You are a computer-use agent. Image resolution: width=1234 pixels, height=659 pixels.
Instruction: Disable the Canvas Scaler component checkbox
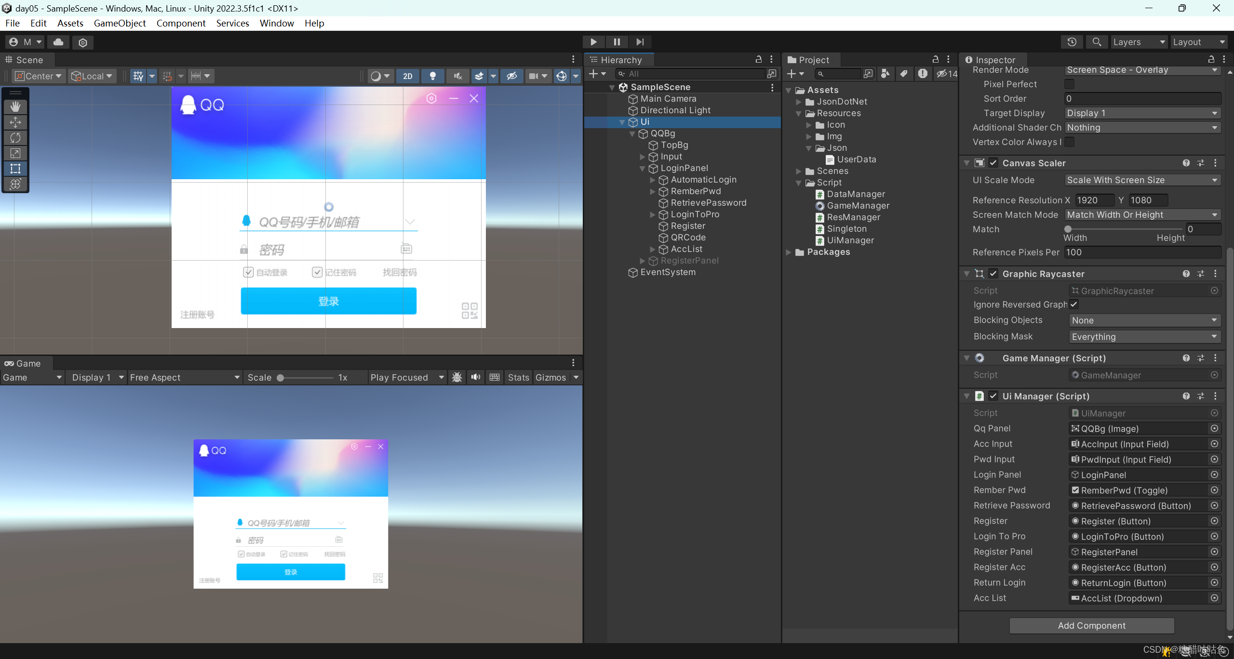point(993,163)
